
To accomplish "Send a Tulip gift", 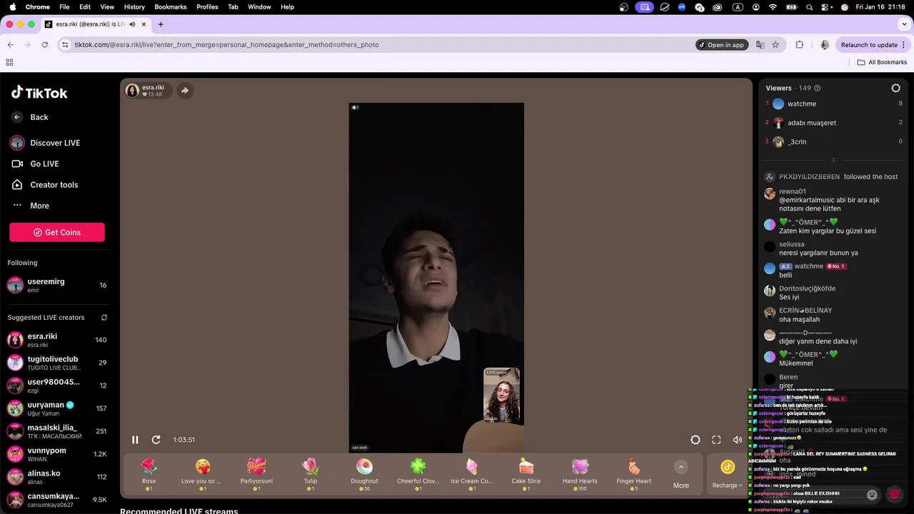I will pos(310,475).
